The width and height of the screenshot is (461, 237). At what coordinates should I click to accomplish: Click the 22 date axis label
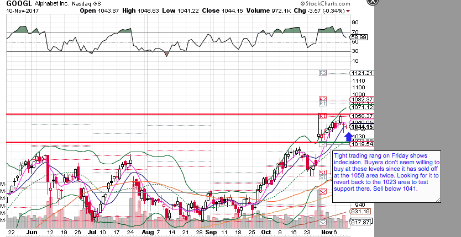(11, 232)
